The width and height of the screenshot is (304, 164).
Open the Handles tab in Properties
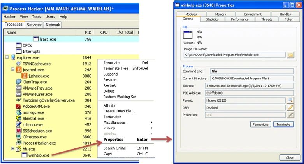click(285, 14)
